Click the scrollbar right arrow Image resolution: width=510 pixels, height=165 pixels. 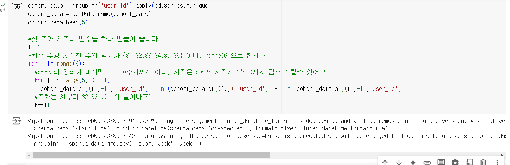click(x=503, y=155)
